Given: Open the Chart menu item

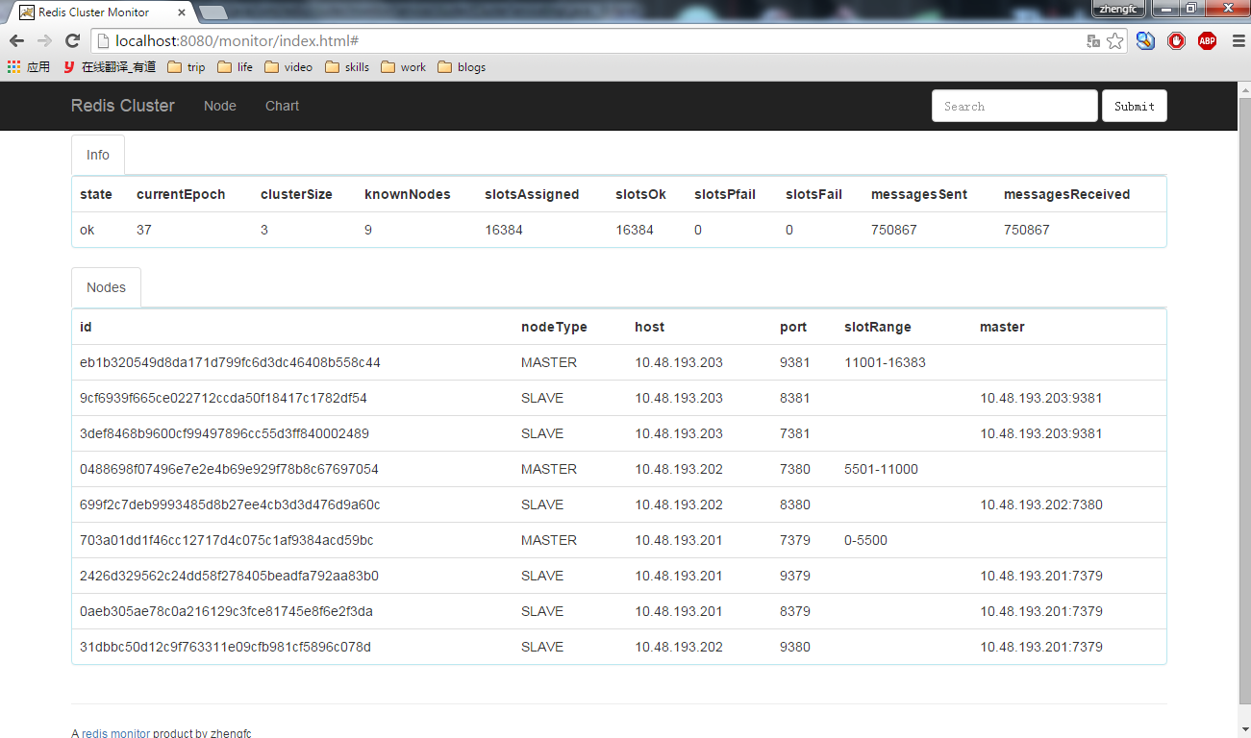Looking at the screenshot, I should [283, 106].
